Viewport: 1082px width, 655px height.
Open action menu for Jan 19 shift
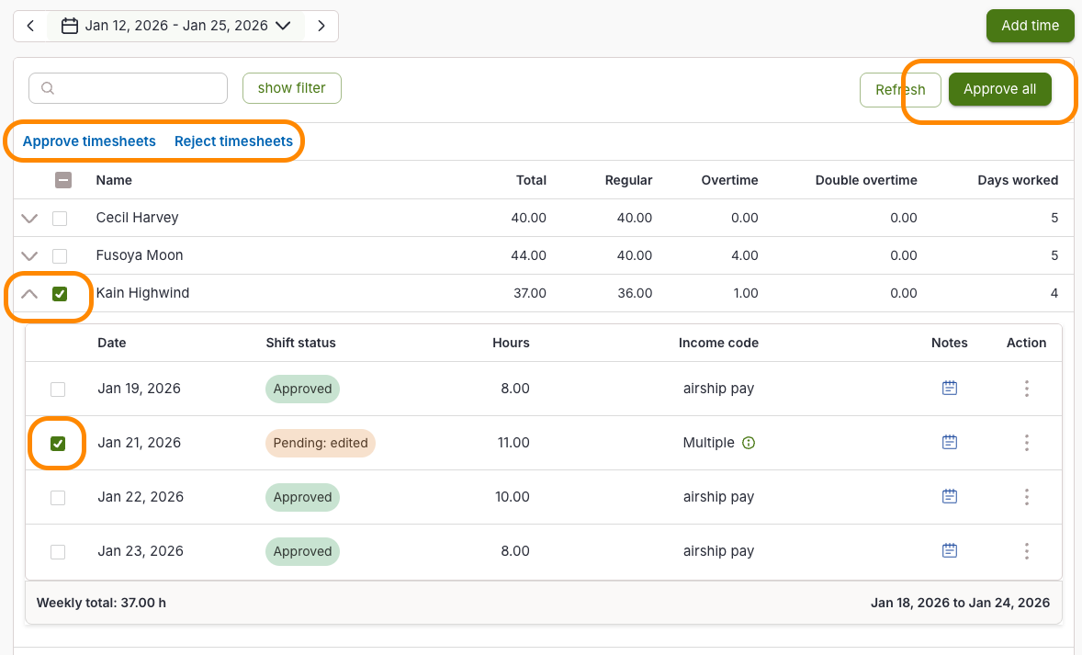click(1027, 389)
